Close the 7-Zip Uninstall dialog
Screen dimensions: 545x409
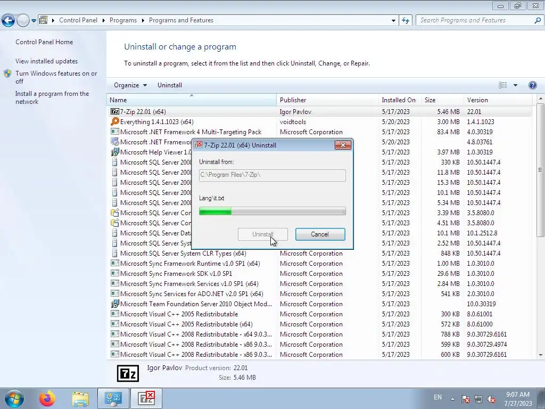(x=343, y=145)
